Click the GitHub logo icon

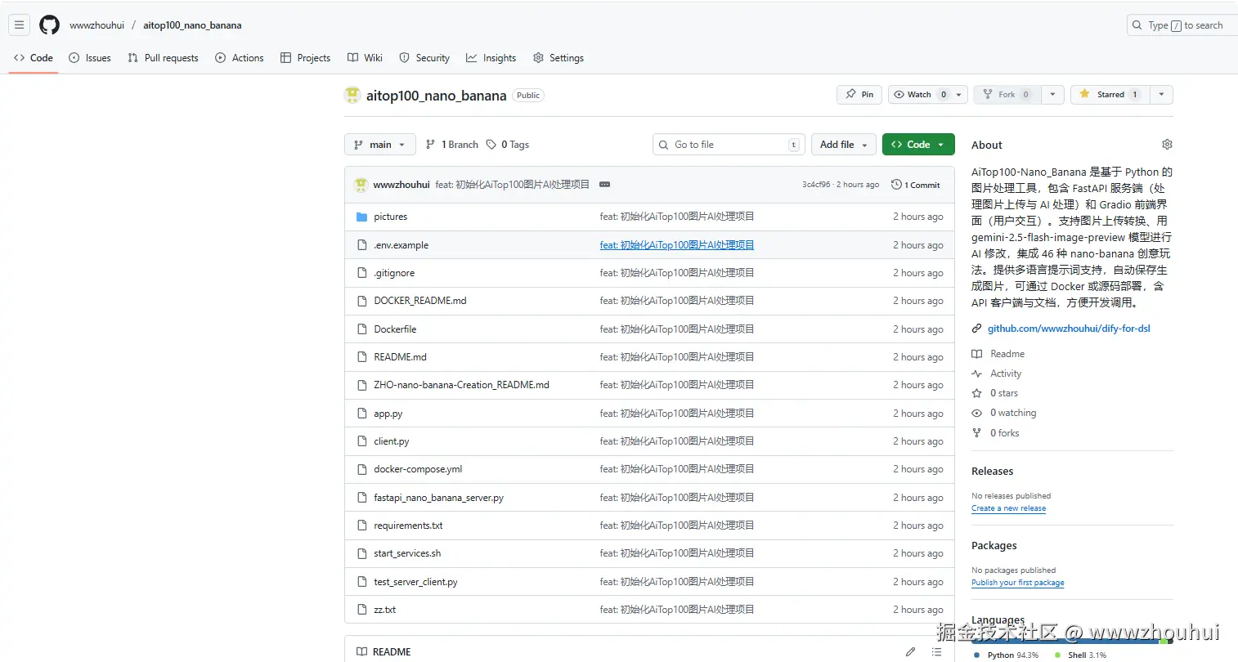click(x=50, y=25)
